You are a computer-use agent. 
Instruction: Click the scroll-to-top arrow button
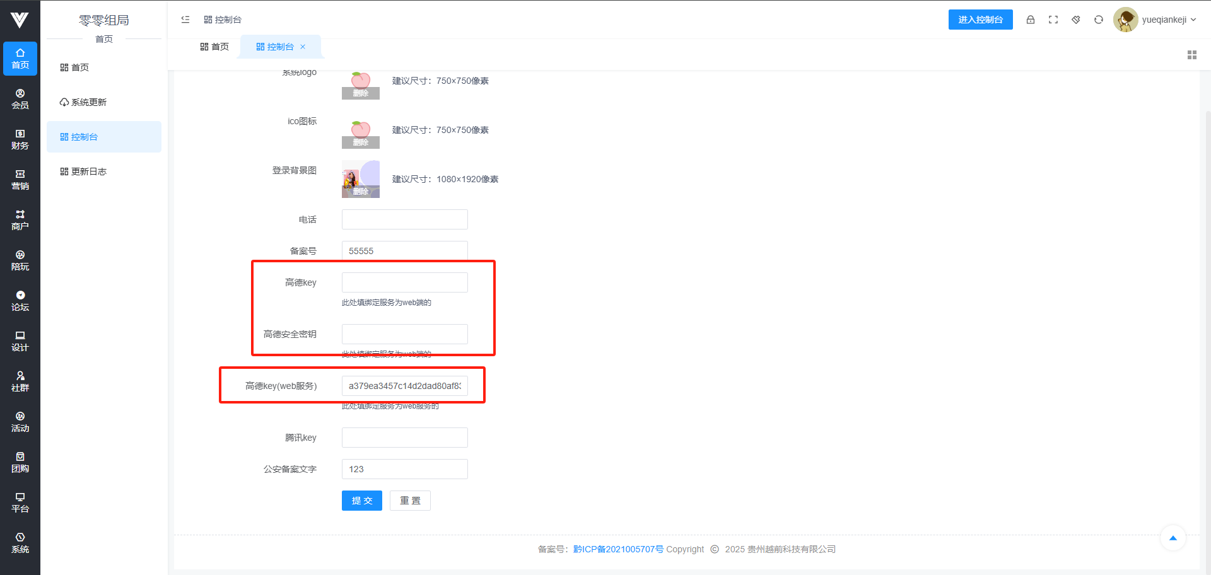point(1173,538)
